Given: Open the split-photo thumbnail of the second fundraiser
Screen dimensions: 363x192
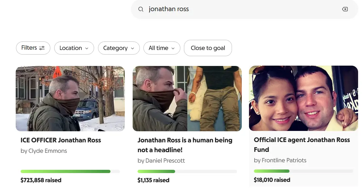Looking at the screenshot, I should pos(187,99).
